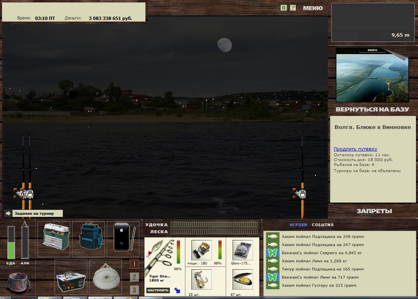418x299 pixels.
Task: Click text "Тимур поймал Подлещика на 165 грамм"
Action: click(323, 269)
